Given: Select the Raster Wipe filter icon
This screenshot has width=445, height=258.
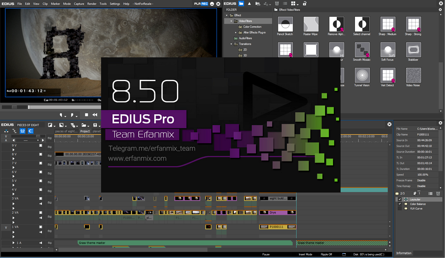Looking at the screenshot, I should tap(311, 24).
